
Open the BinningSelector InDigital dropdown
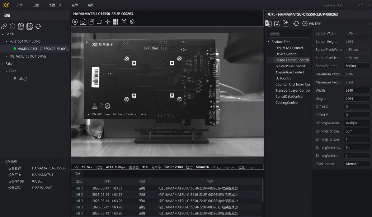click(x=357, y=123)
